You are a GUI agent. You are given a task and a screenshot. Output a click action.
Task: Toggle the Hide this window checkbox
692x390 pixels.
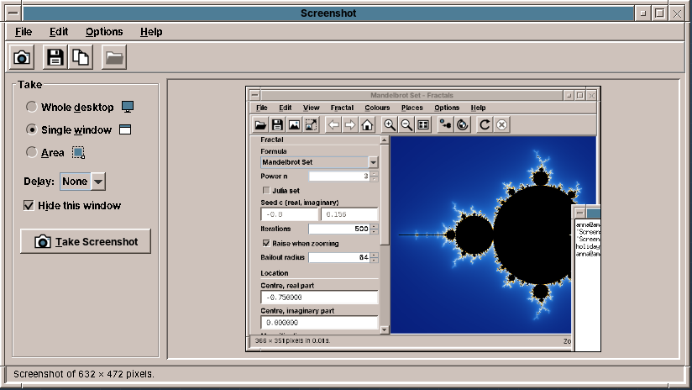tap(29, 205)
